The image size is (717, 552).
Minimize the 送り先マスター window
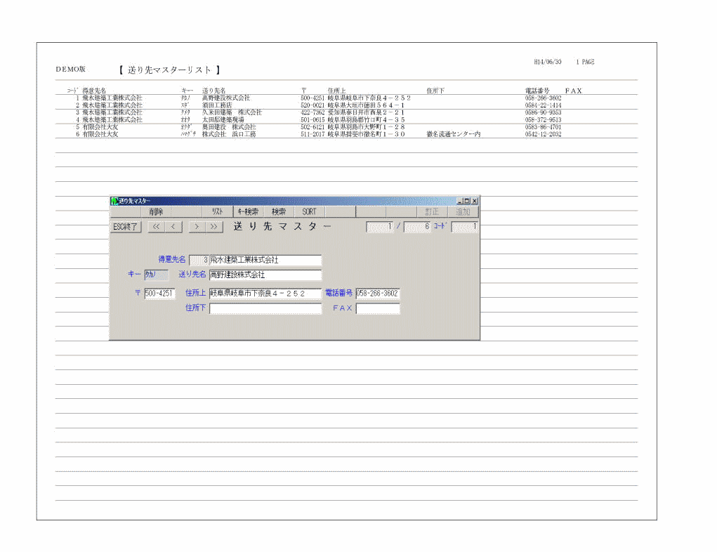pos(459,201)
